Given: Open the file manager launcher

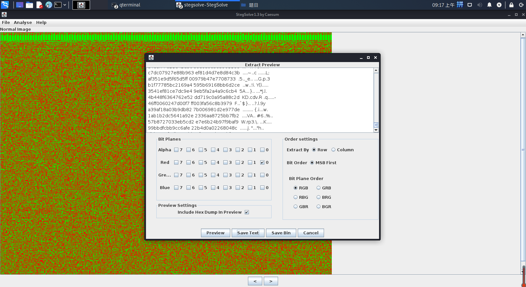Looking at the screenshot, I should point(29,5).
